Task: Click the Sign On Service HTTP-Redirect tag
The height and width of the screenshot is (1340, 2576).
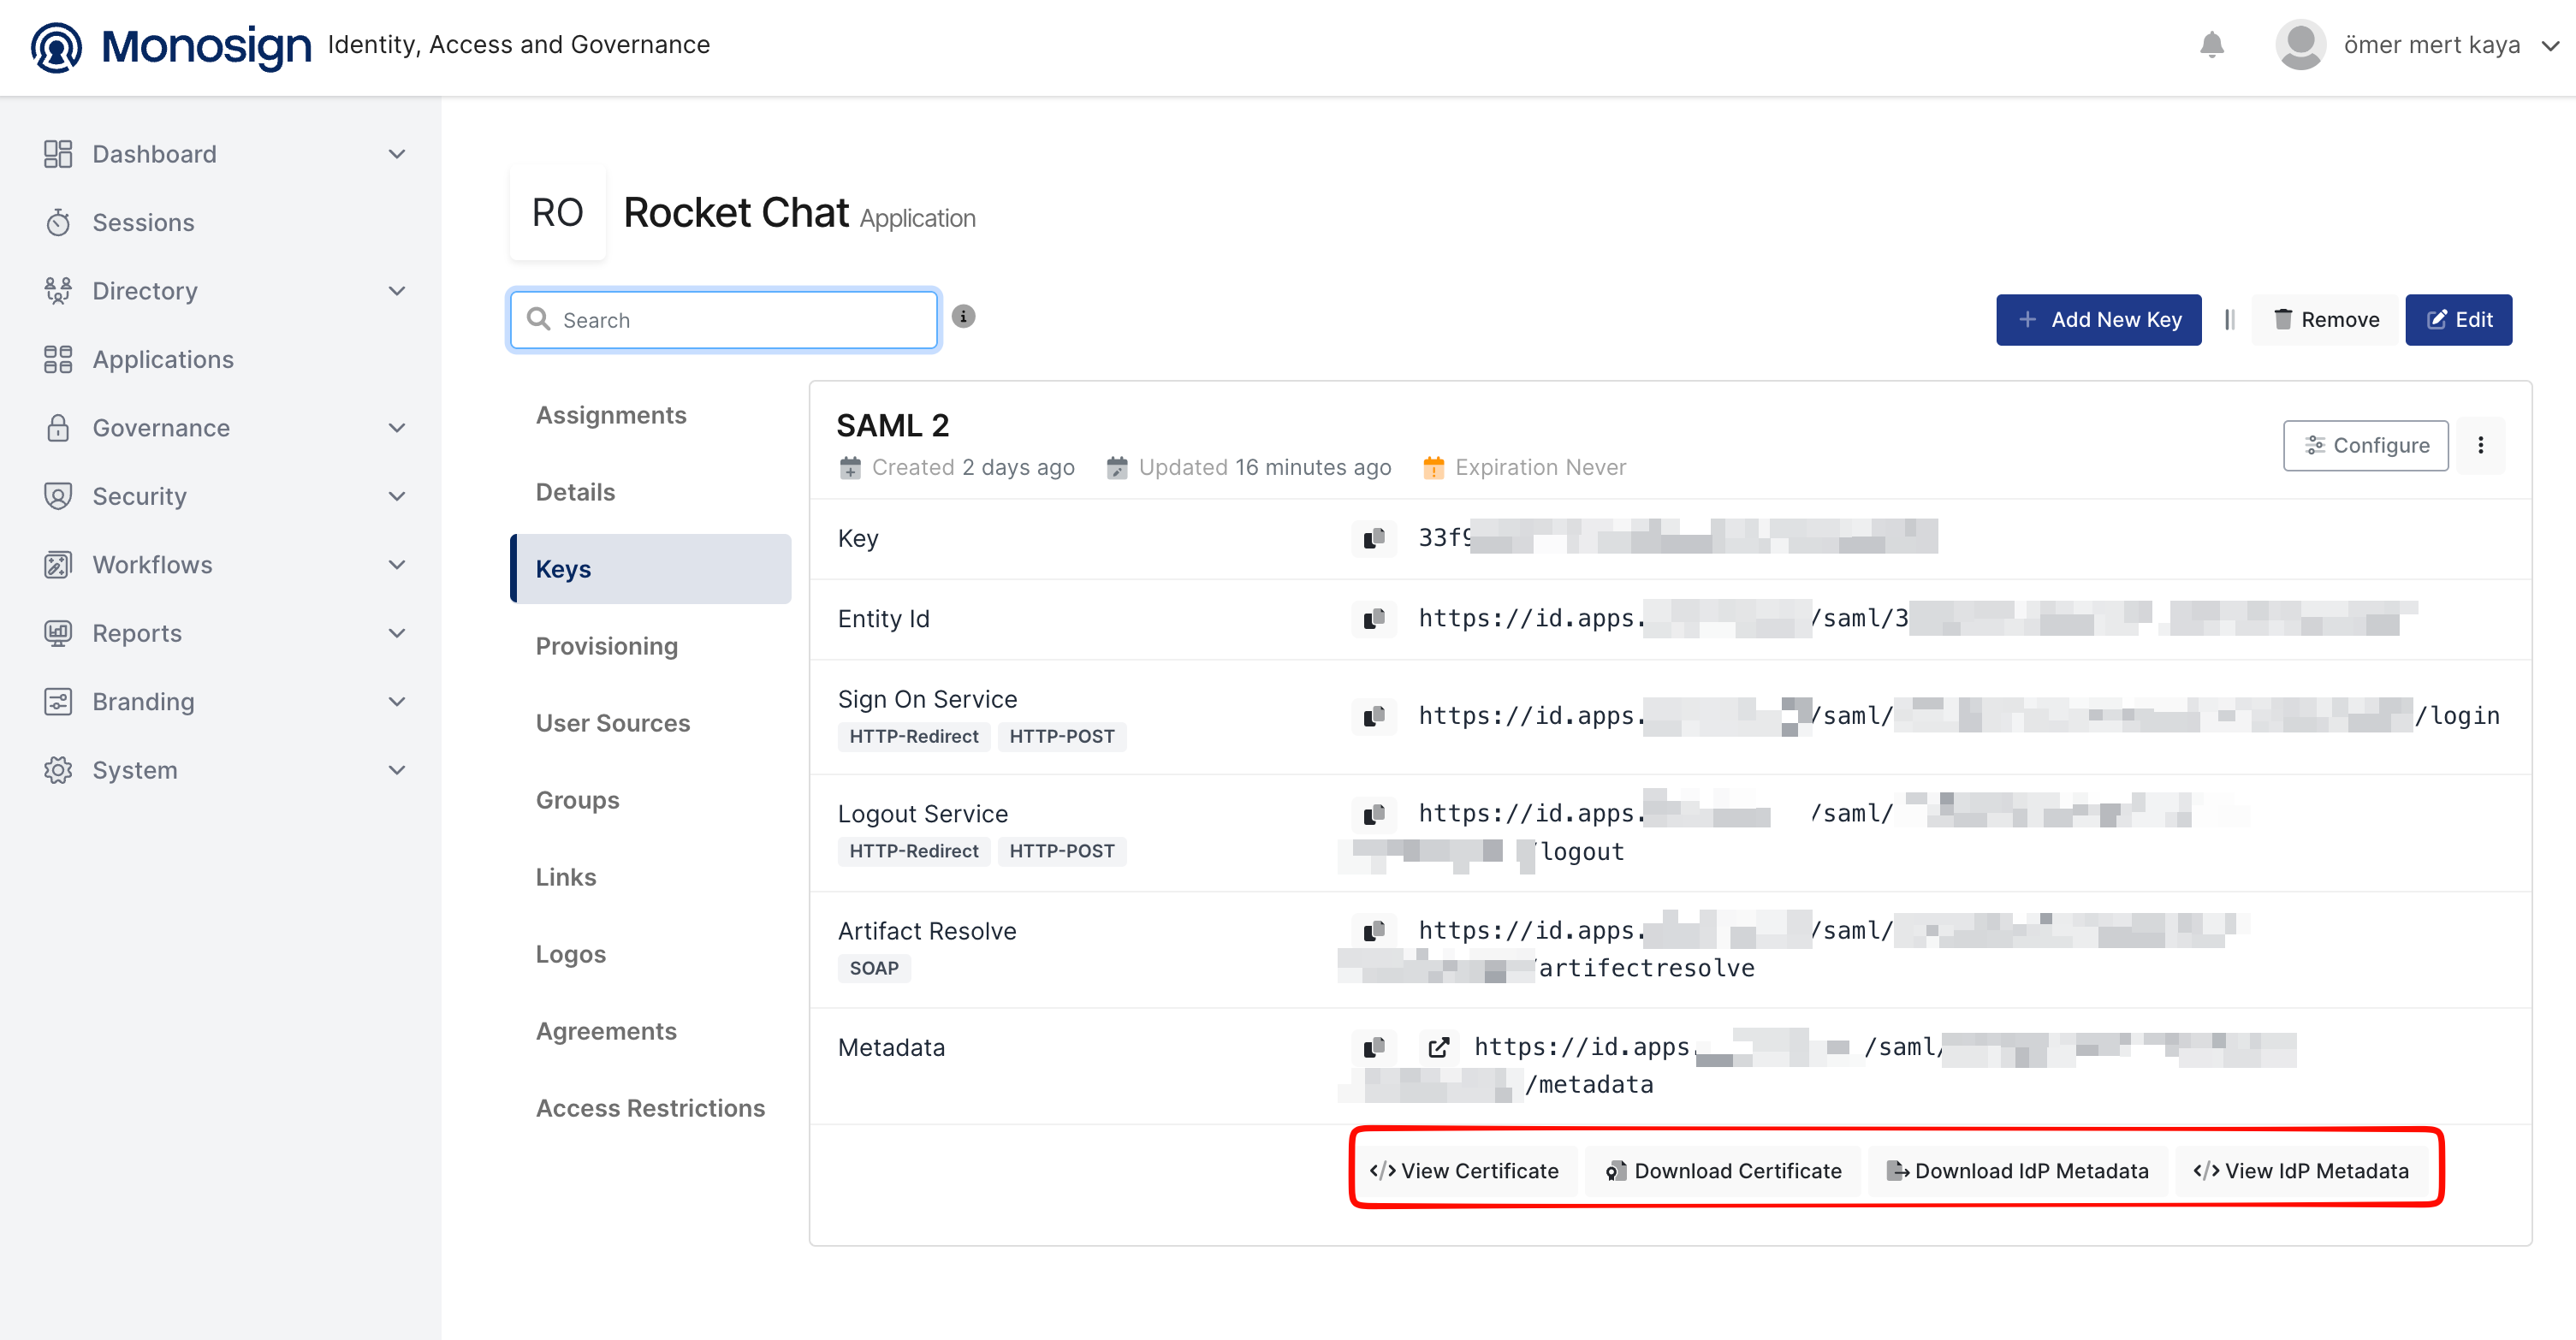Action: (x=913, y=737)
